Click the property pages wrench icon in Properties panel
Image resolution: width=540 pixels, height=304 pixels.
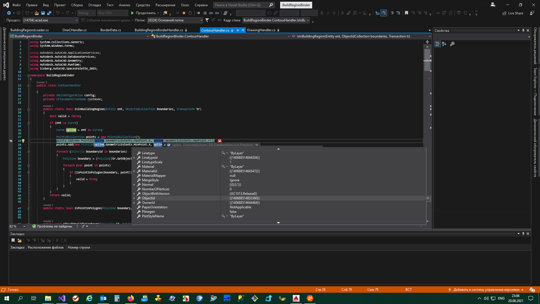point(452,44)
